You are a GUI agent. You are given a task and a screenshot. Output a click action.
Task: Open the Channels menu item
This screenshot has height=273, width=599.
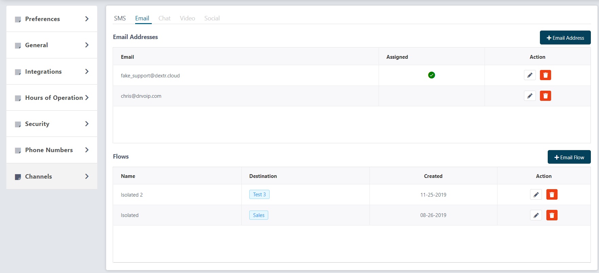52,176
